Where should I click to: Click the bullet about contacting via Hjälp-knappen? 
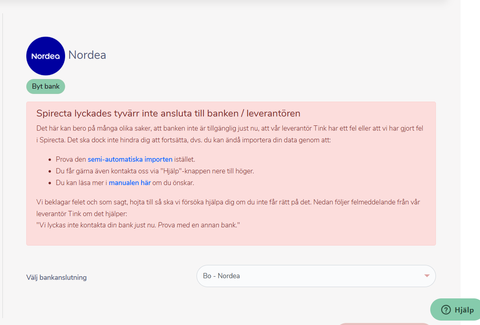(154, 171)
